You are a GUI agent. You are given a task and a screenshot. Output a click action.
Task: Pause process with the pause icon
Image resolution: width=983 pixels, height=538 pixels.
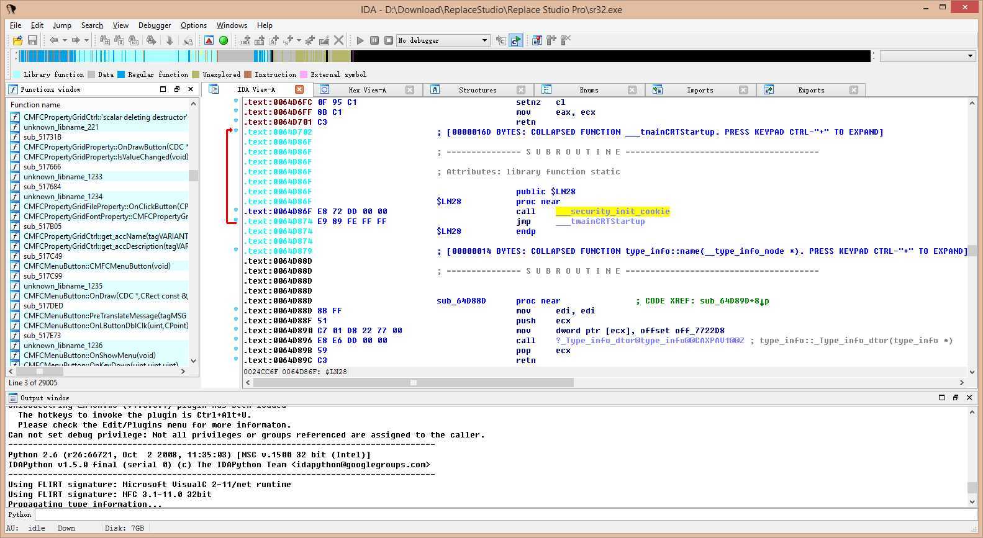(x=374, y=40)
